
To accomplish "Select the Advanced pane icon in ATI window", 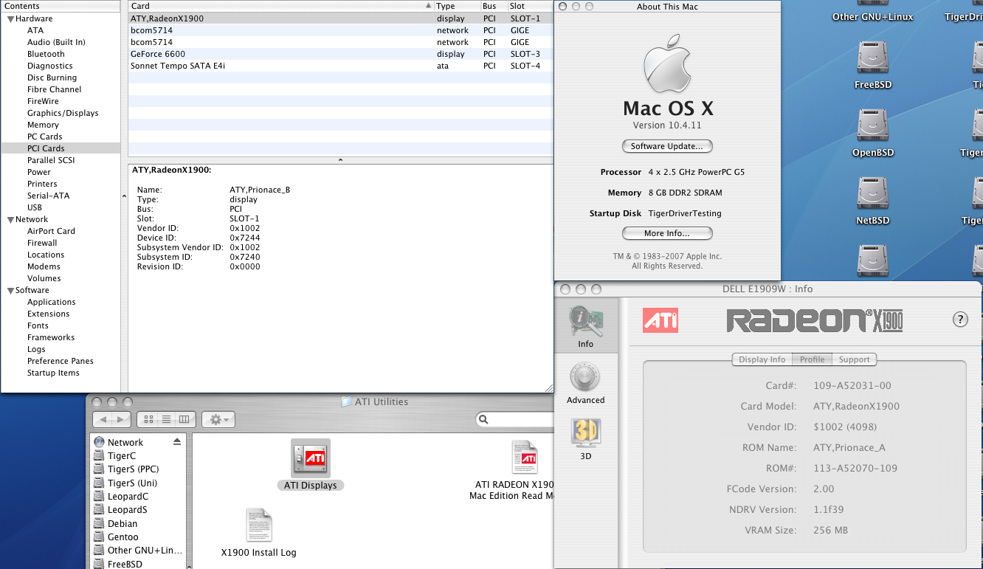I will (585, 378).
